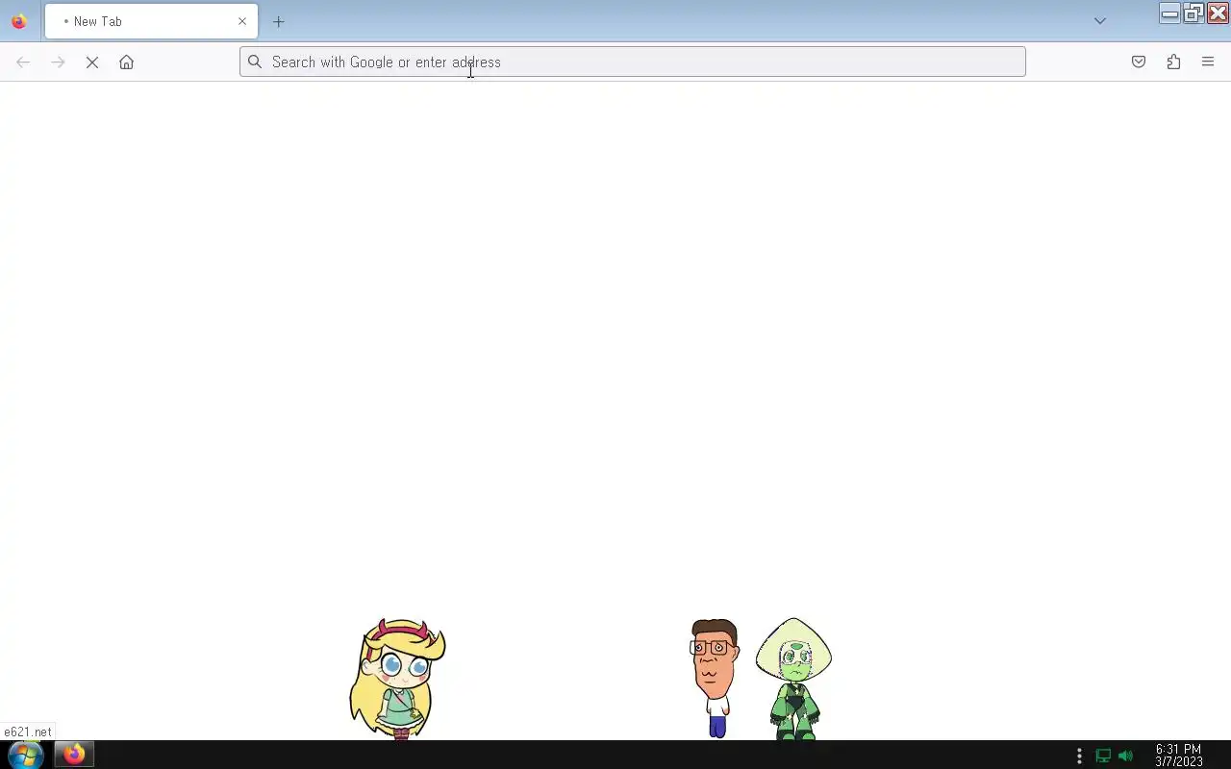Click the Firefox View icon in tab bar
The image size is (1231, 769).
pyautogui.click(x=18, y=21)
